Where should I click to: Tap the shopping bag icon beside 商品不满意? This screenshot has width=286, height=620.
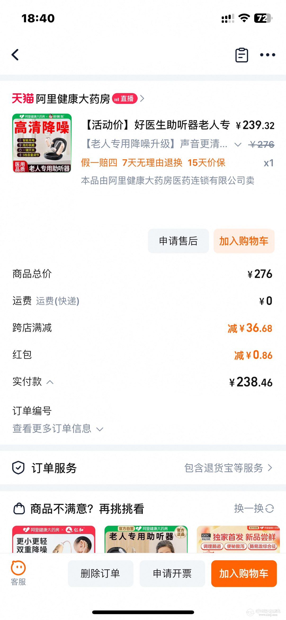[x=19, y=509]
